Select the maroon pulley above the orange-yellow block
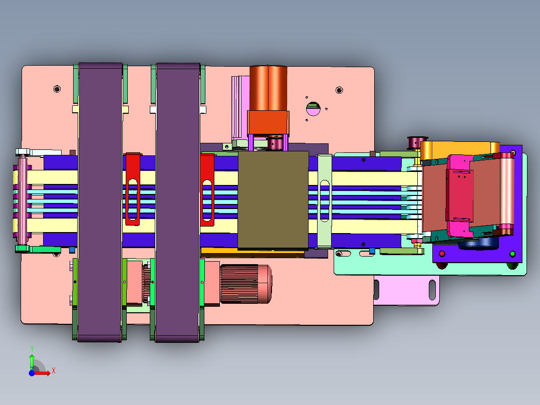 (417, 142)
